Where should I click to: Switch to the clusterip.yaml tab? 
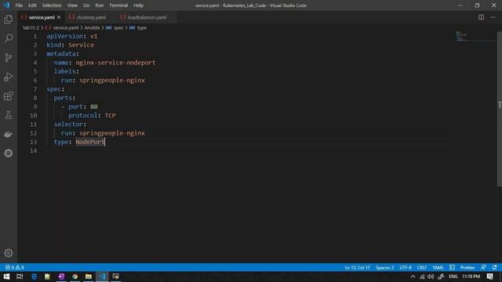[x=88, y=17]
